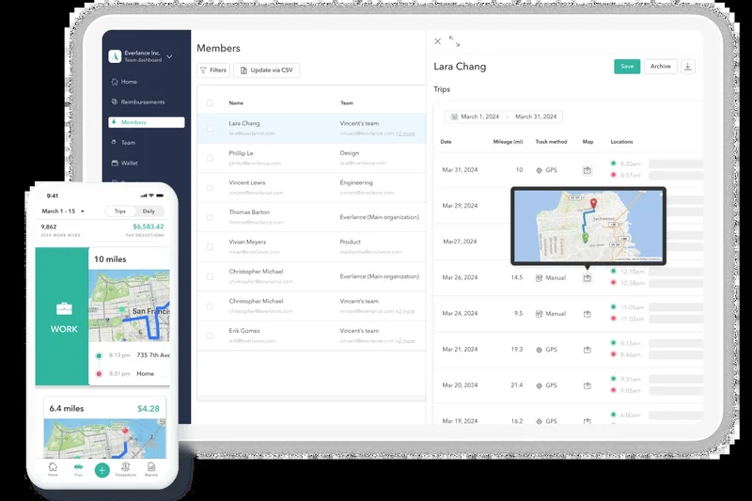752x501 pixels.
Task: Open the March 1 - 15 date dropdown
Action: coord(64,211)
